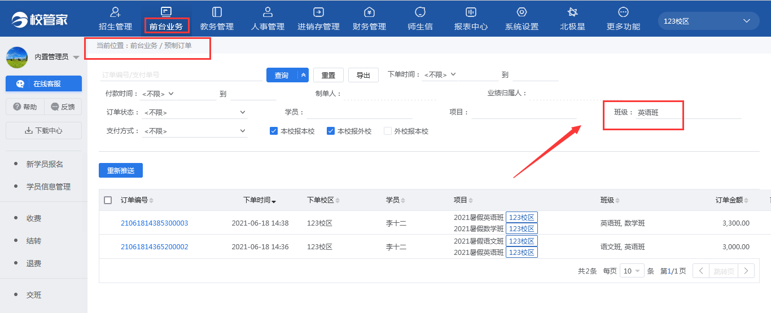Sort by 订单金额 column sort icon
This screenshot has height=313, width=771.
pos(747,201)
